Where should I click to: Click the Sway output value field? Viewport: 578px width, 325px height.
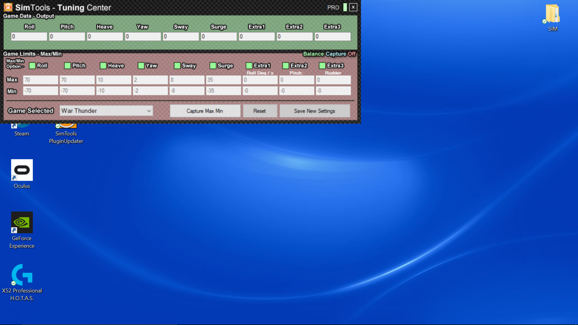tap(181, 36)
